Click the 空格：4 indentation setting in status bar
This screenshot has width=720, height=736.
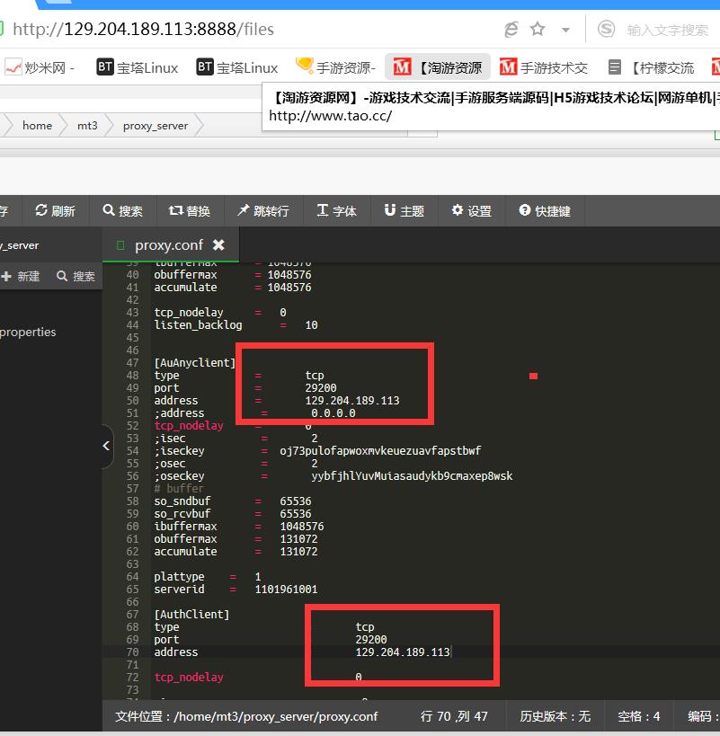[x=639, y=716]
